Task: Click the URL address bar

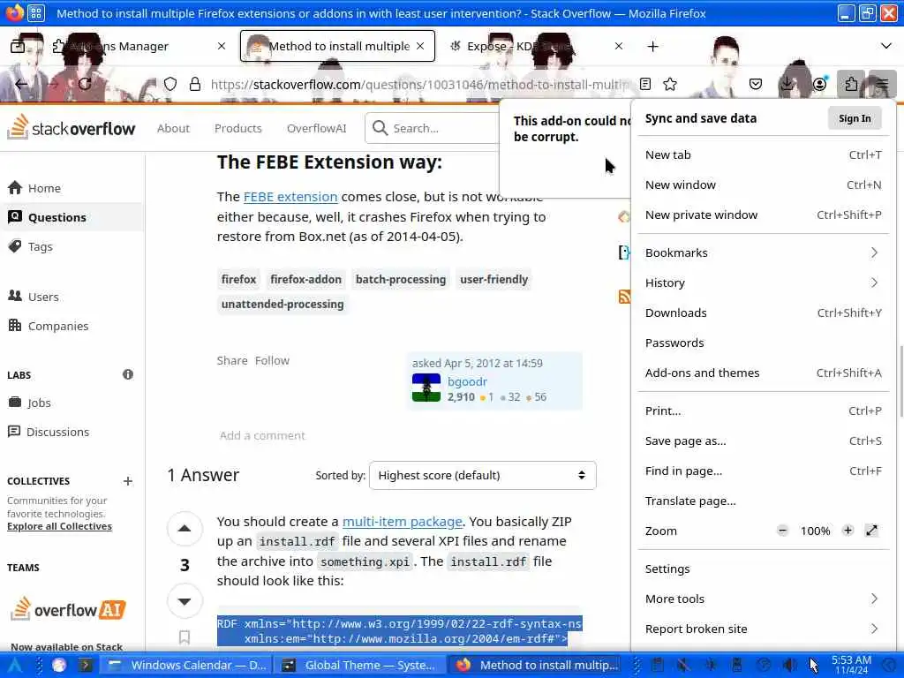Action: [419, 84]
